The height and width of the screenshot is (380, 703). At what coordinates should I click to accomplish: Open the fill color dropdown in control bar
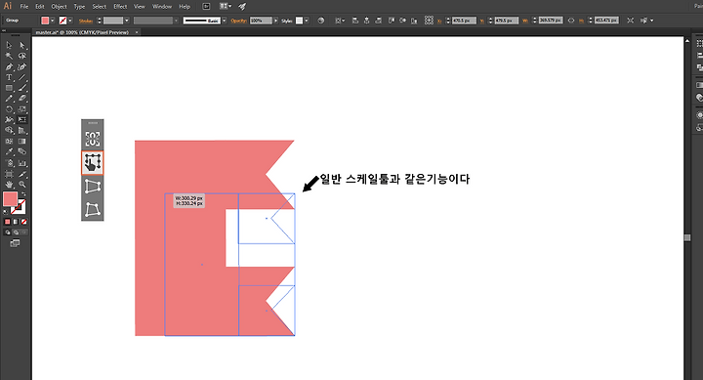(53, 21)
